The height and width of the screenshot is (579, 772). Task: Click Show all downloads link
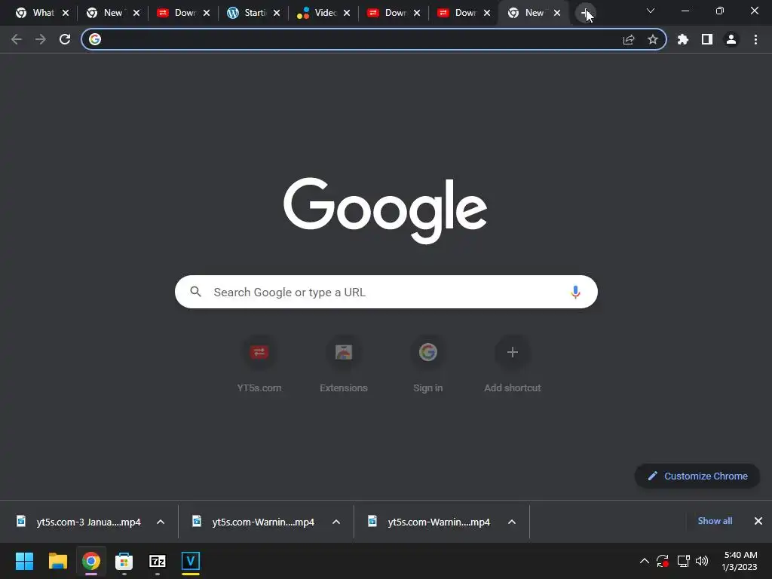coord(715,521)
